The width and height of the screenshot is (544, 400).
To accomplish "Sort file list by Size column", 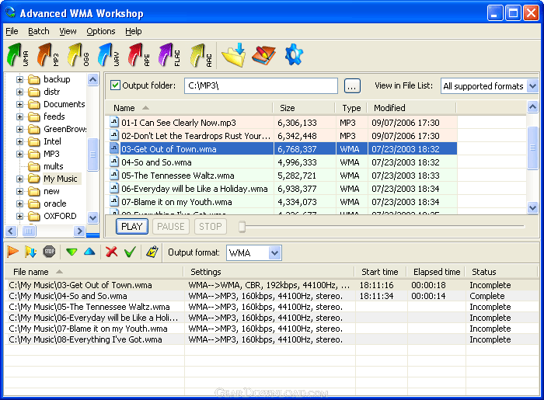I will click(x=304, y=108).
